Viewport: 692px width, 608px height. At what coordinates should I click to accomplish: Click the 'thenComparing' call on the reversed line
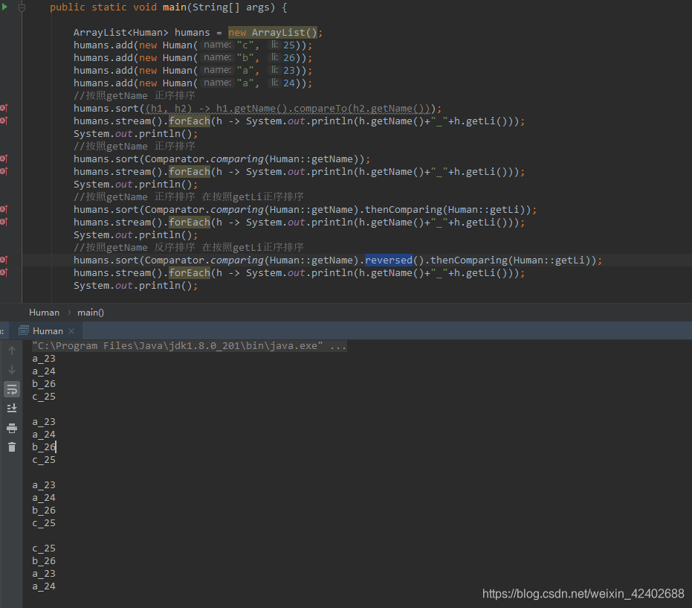pos(468,260)
